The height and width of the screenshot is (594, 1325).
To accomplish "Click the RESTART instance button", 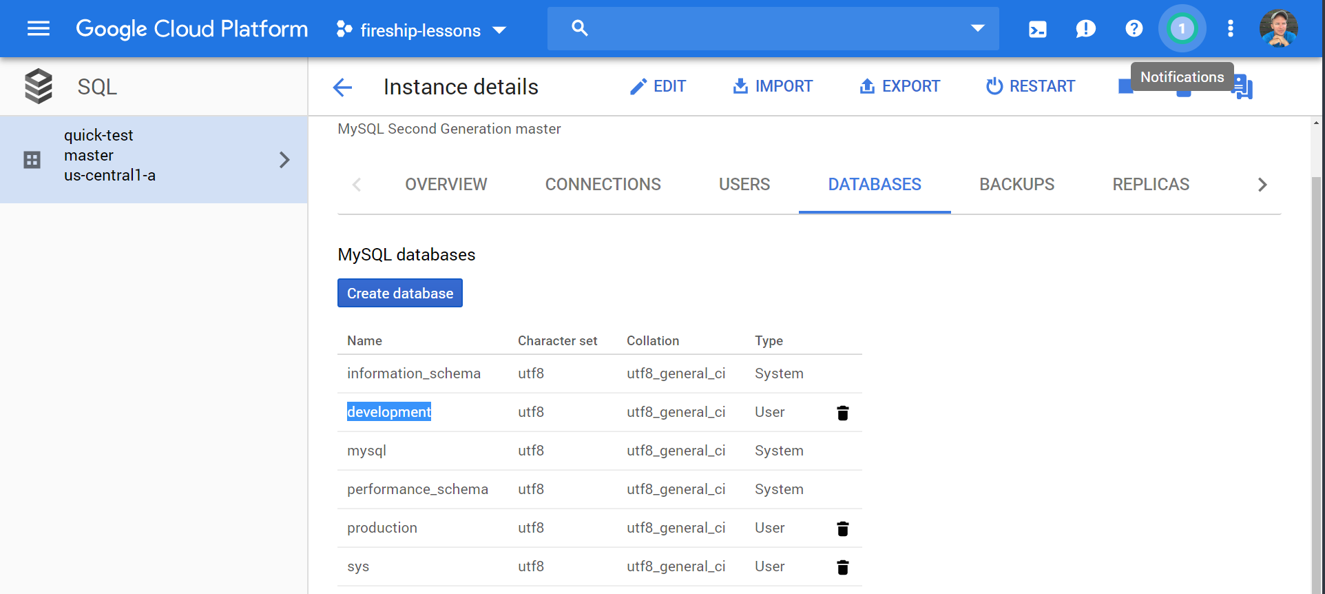I will coord(1030,87).
